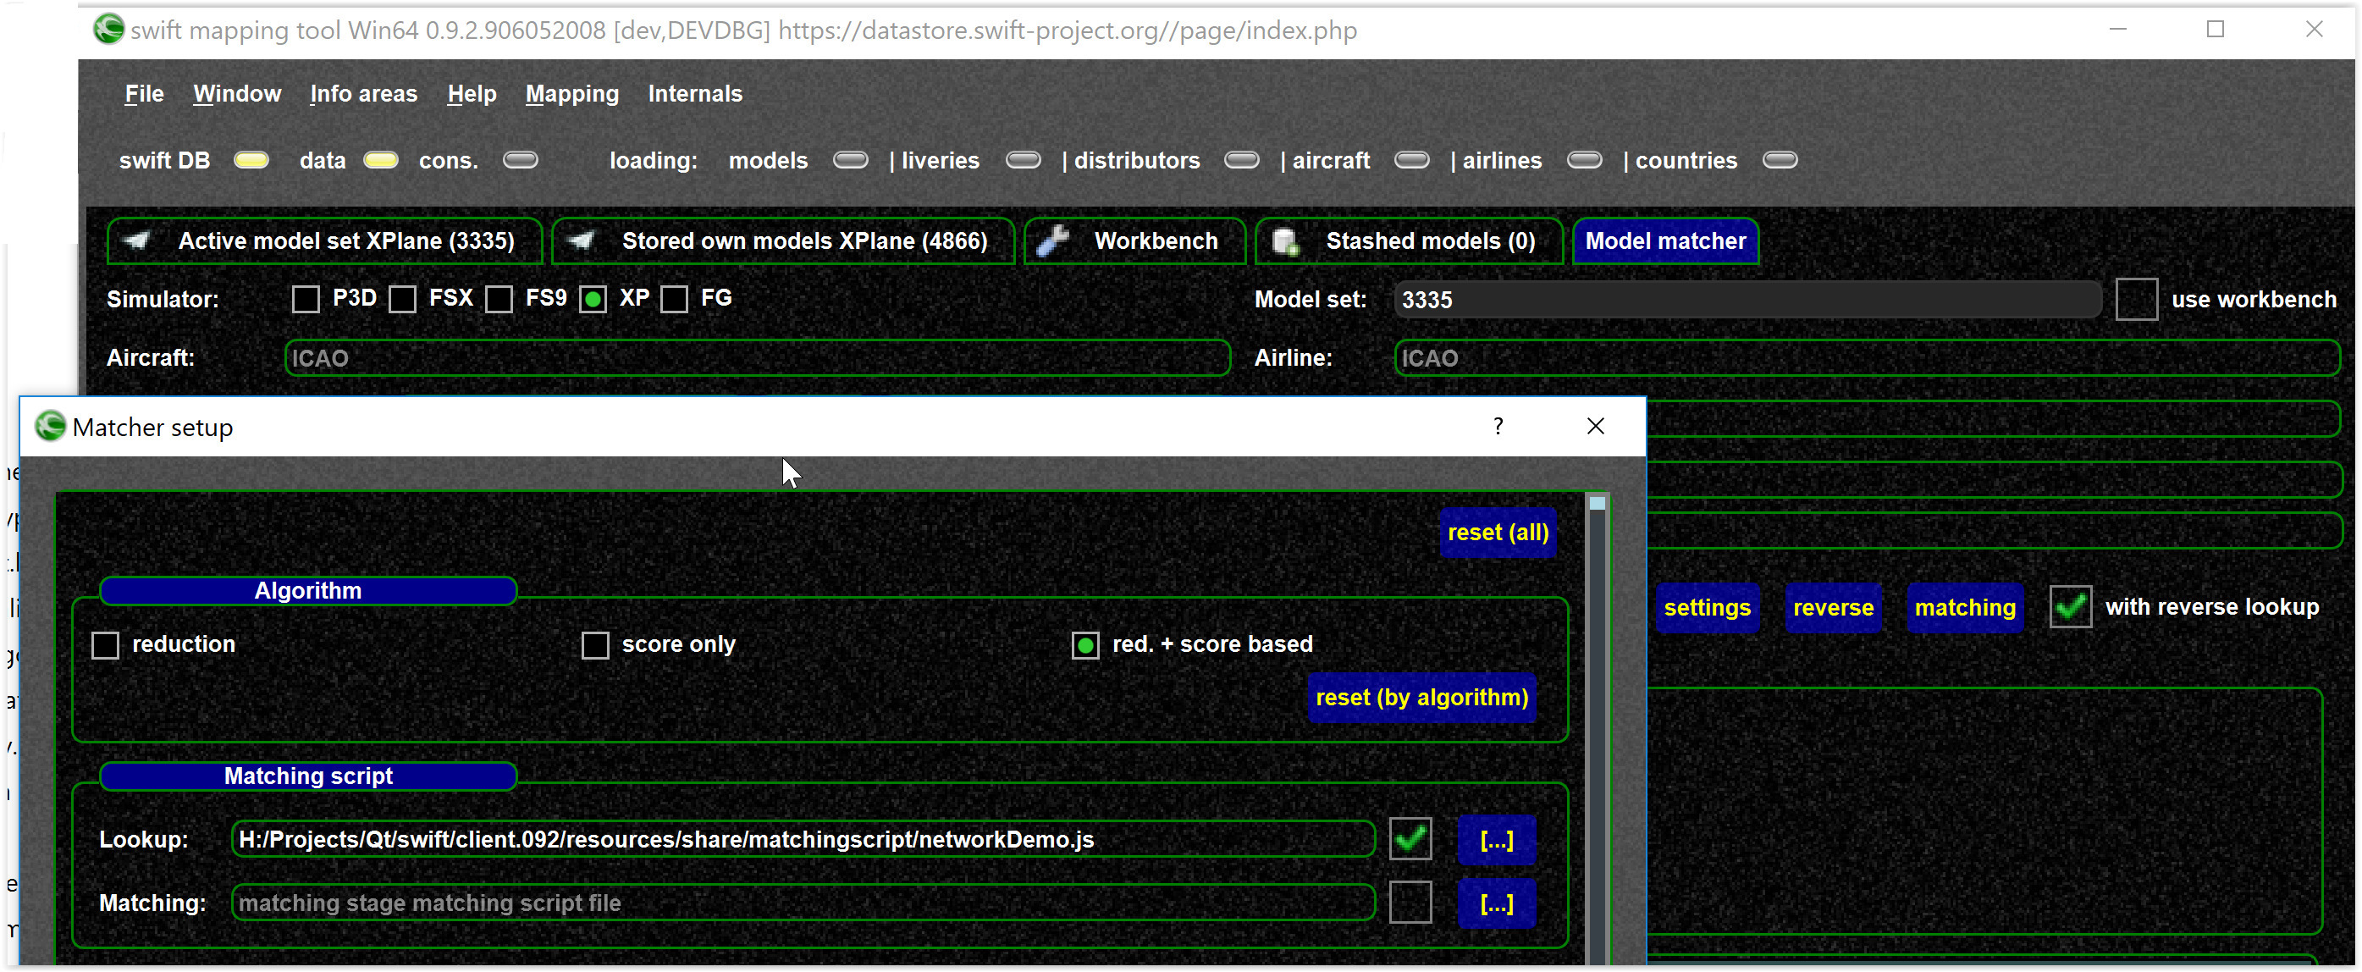2362x972 pixels.
Task: Choose the reduction algorithm
Action: click(x=106, y=645)
